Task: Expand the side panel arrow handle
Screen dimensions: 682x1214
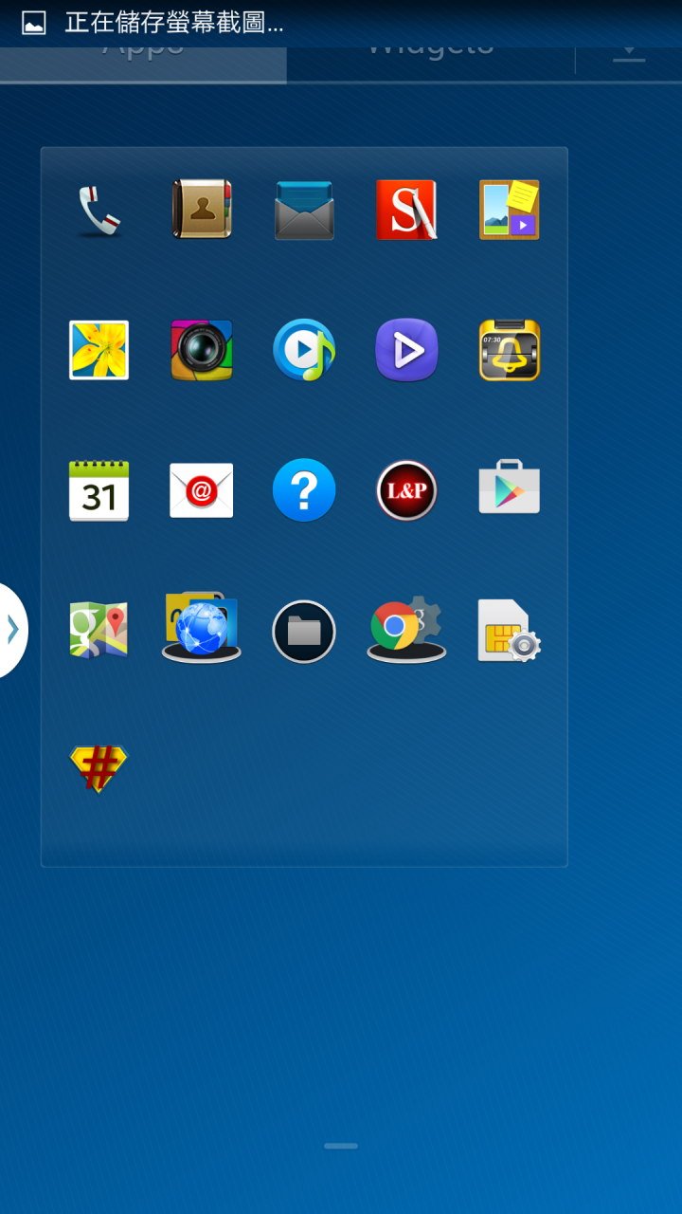Action: coord(12,631)
